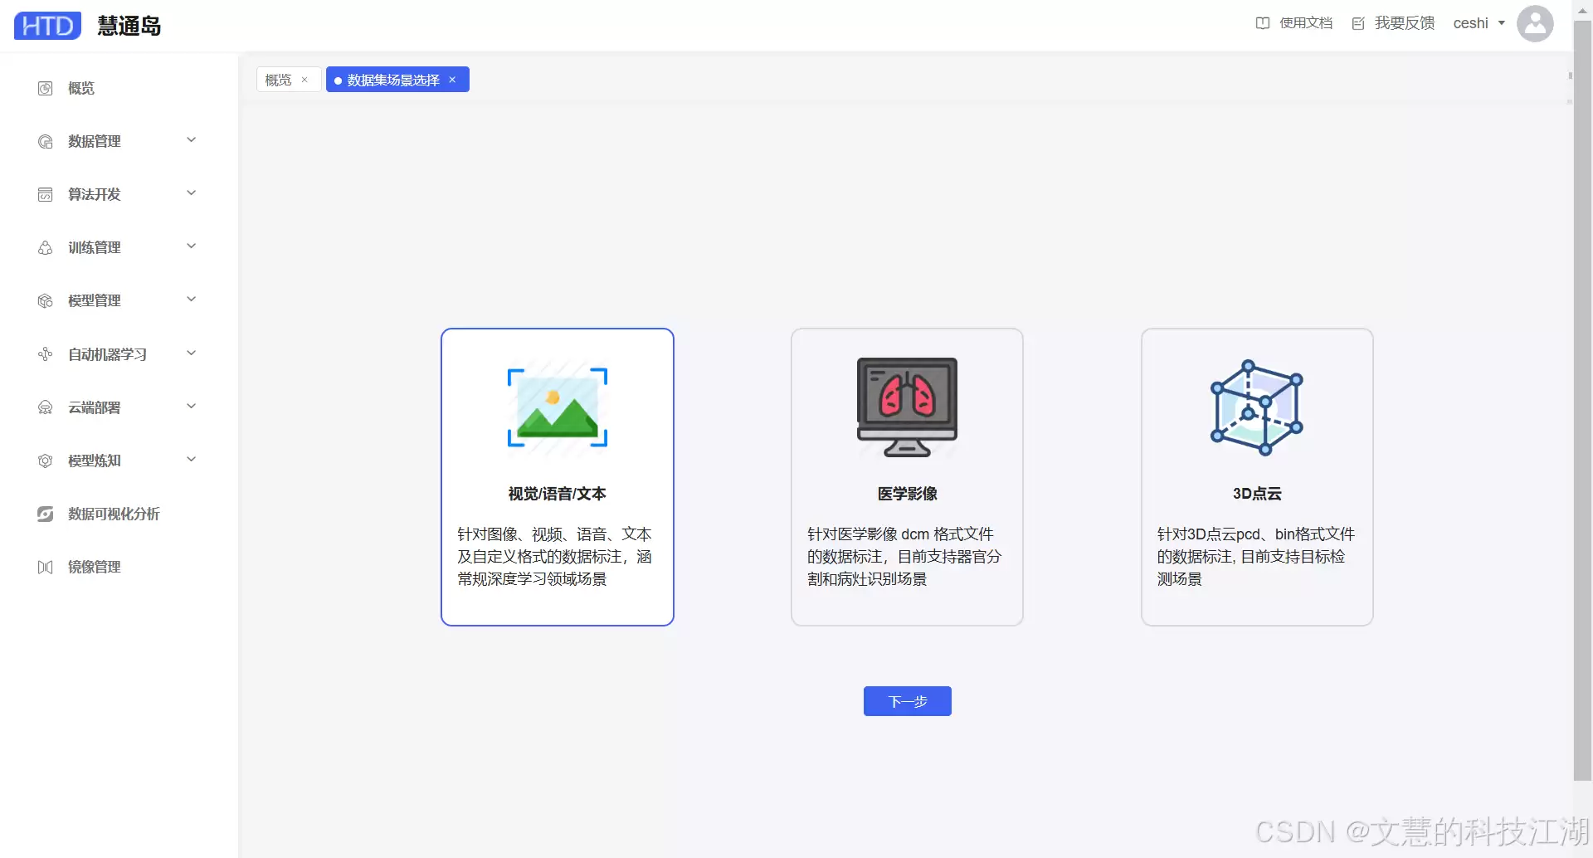Open the 我要反馈 link

[1405, 23]
